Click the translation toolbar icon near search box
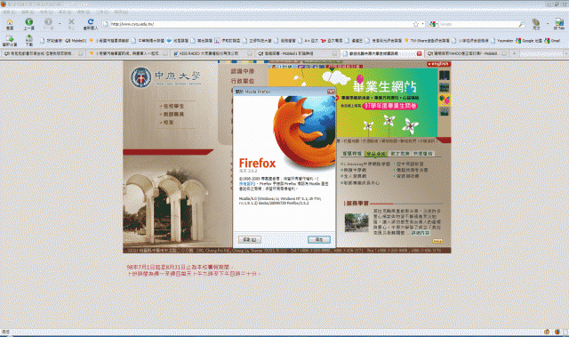Screen dimensions: 569x337 pyautogui.click(x=535, y=24)
